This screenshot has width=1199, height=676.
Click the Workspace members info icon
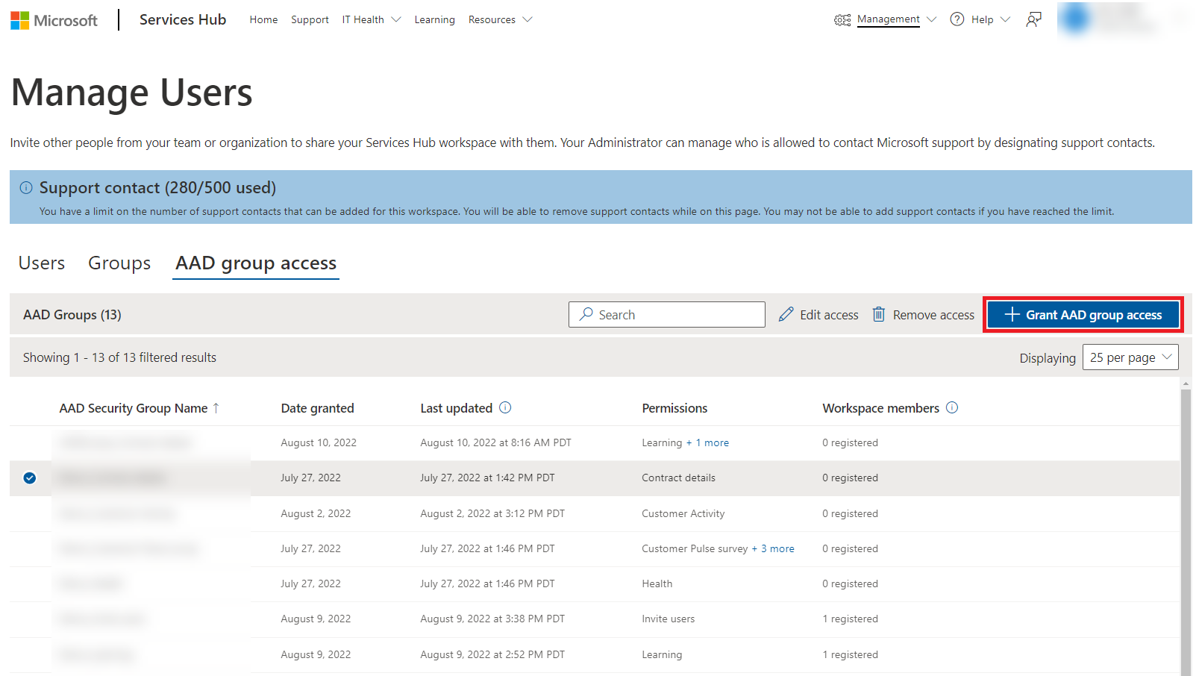coord(952,407)
